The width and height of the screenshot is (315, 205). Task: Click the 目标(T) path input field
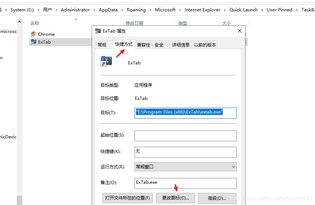(x=185, y=113)
